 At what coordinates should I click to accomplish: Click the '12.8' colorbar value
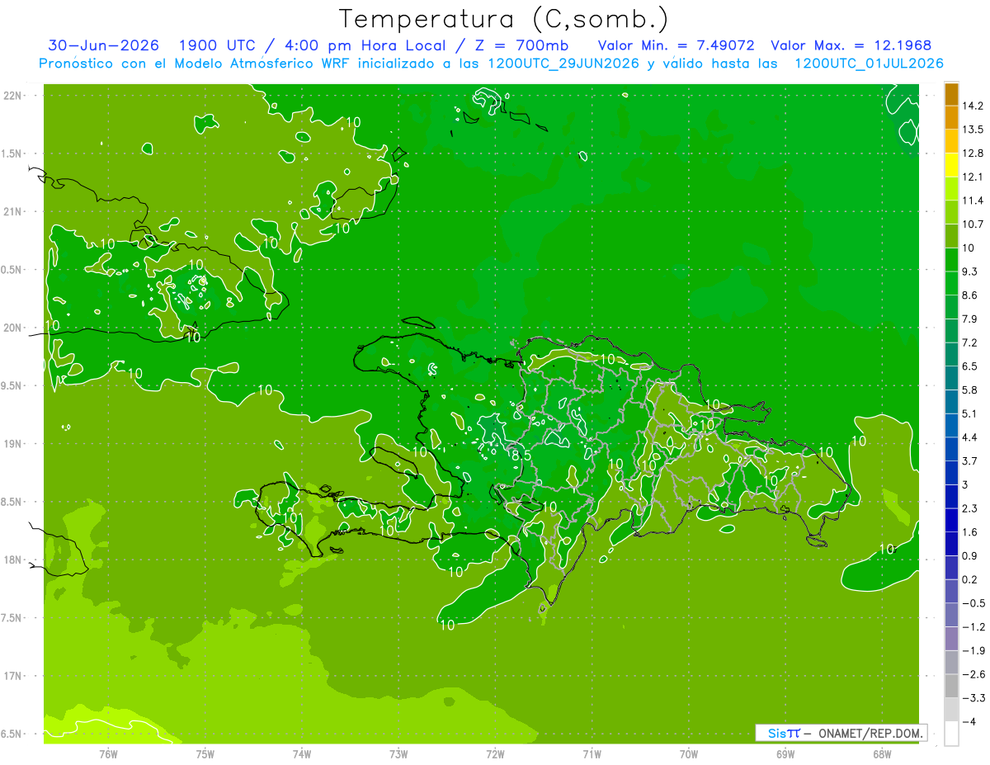[x=973, y=153]
